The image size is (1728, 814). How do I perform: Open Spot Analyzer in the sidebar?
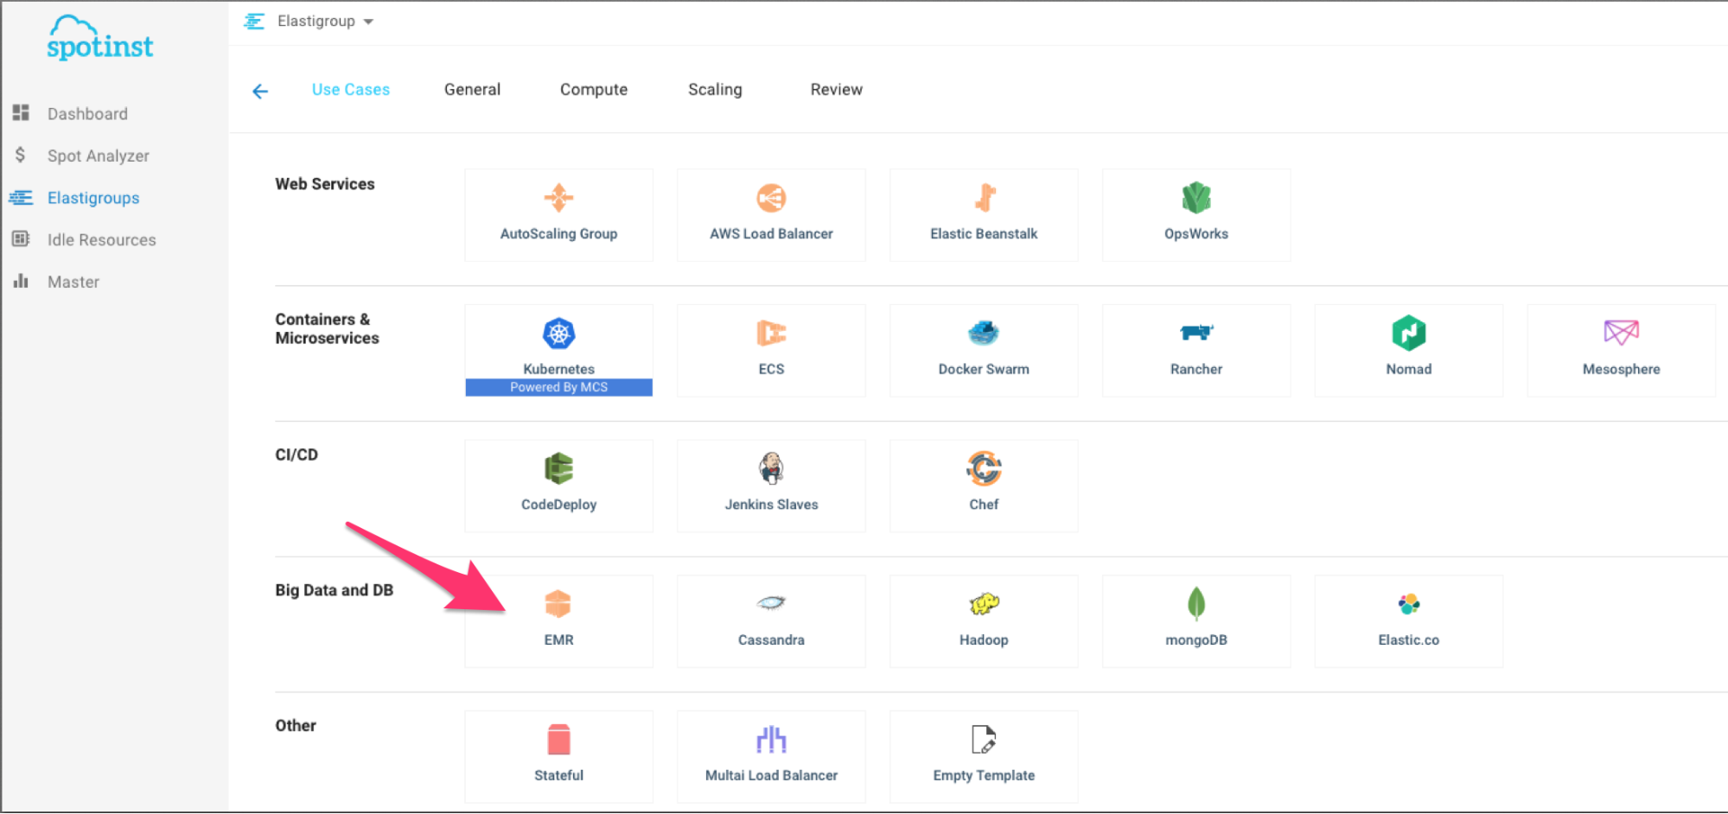pos(98,156)
